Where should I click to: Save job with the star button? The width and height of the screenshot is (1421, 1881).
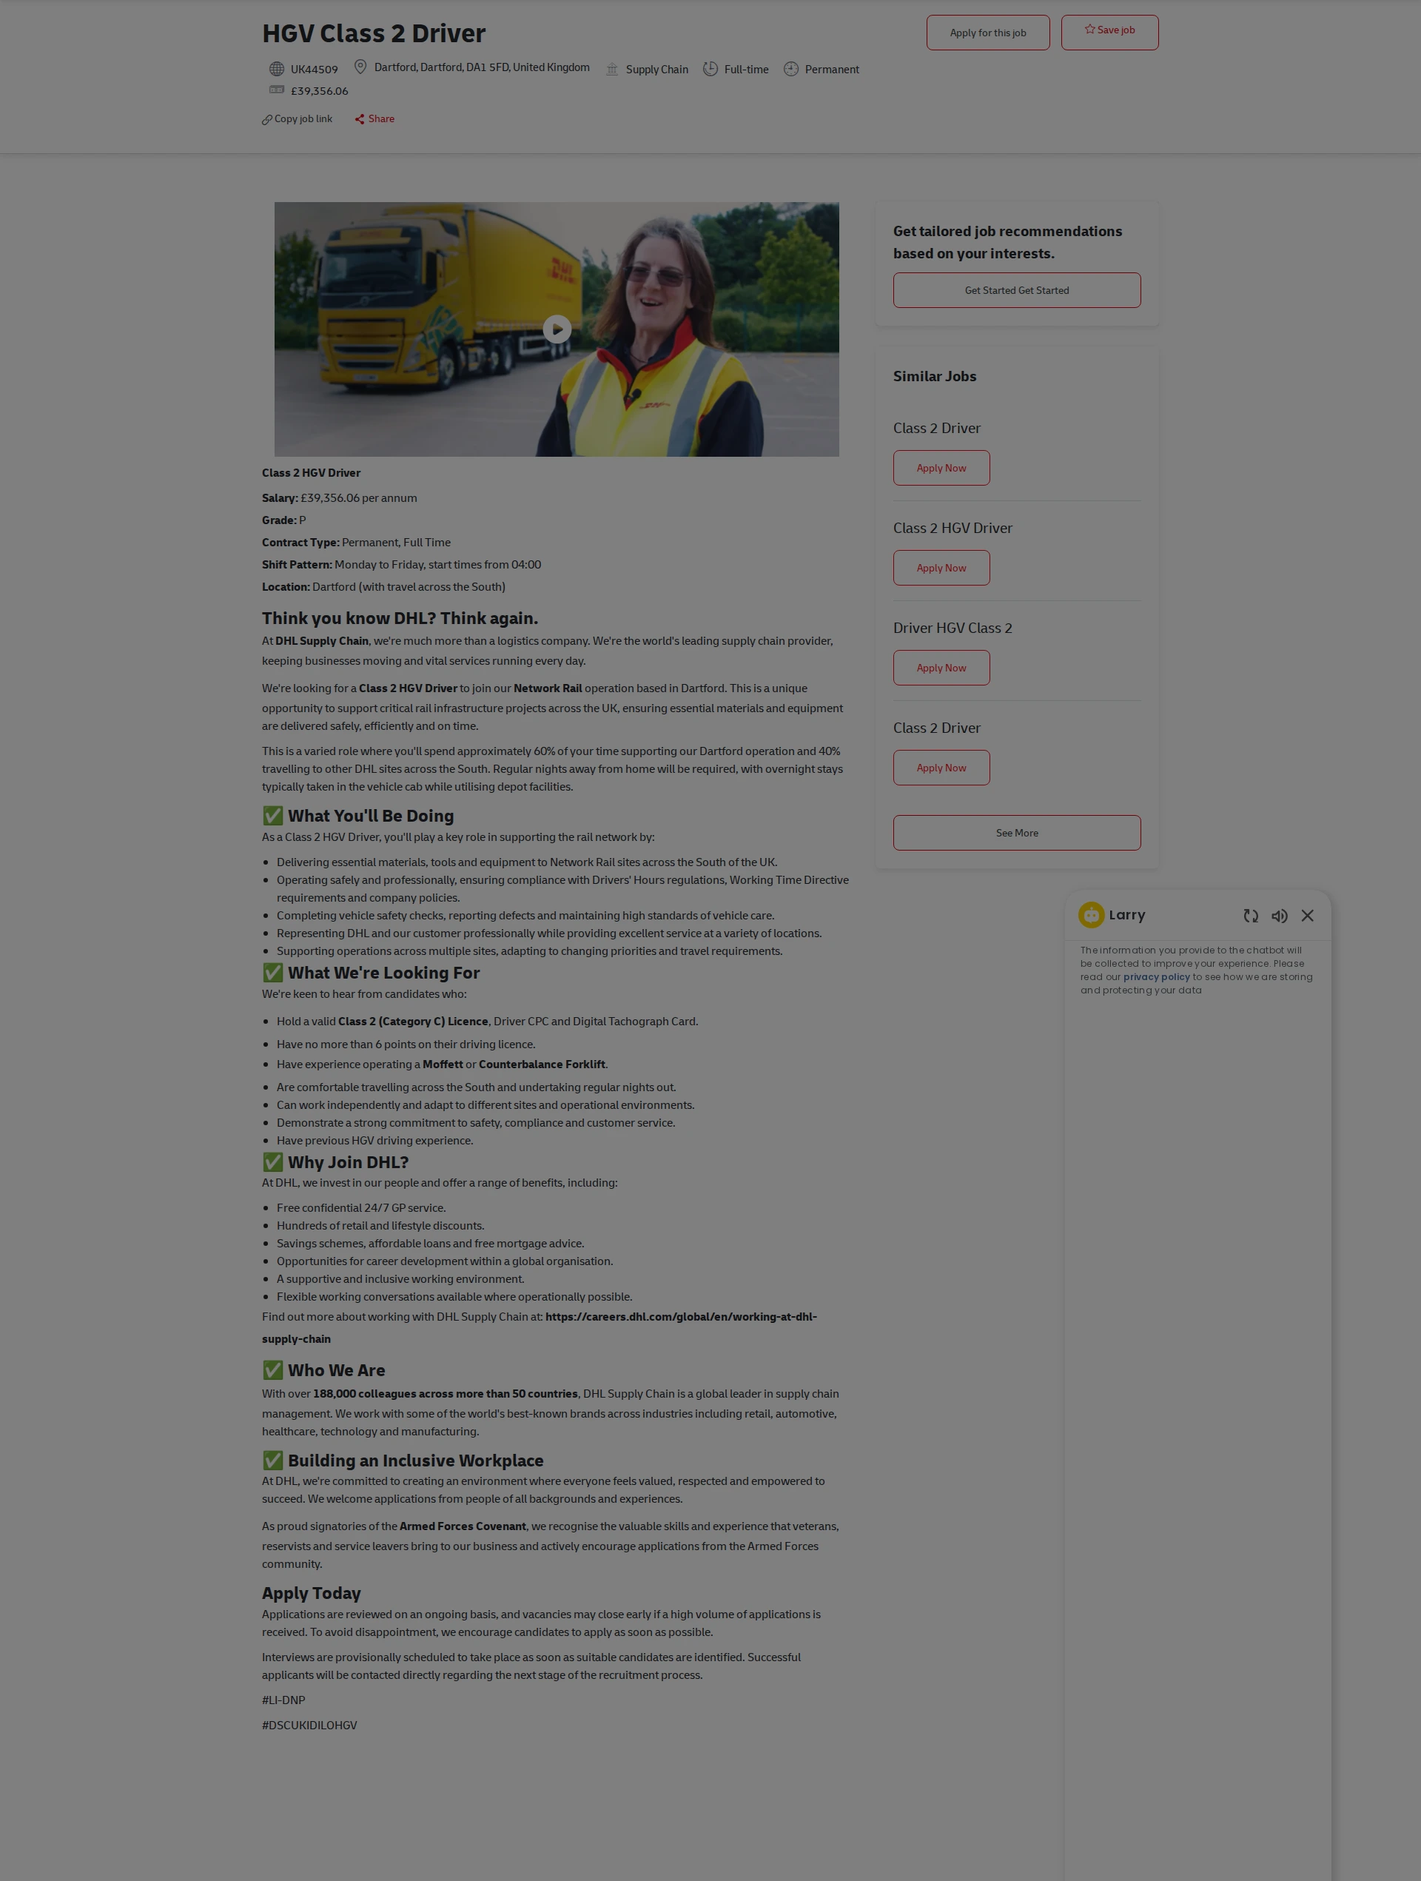click(x=1109, y=32)
